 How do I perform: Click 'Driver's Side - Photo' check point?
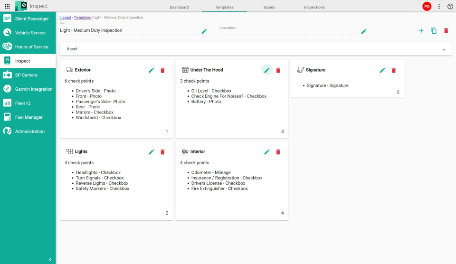pyautogui.click(x=95, y=91)
